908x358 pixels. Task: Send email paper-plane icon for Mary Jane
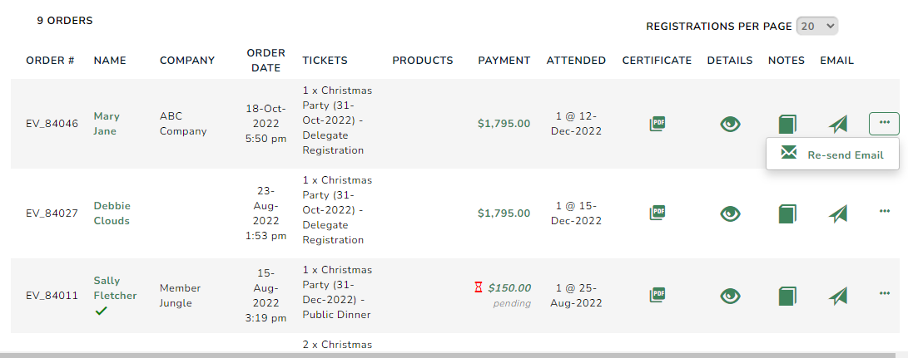(838, 124)
